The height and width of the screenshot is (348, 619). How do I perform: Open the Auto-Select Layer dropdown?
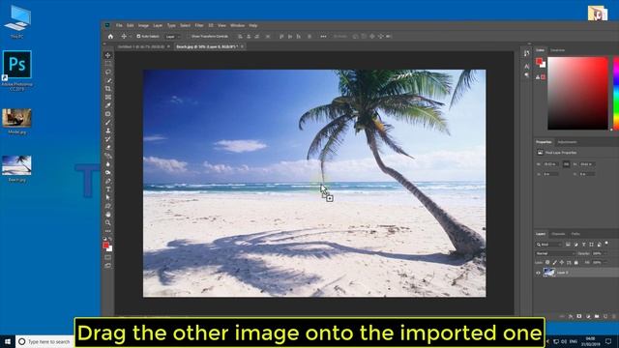(172, 37)
